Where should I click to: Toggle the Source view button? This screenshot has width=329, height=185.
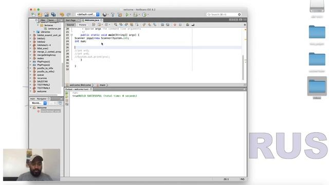70,25
